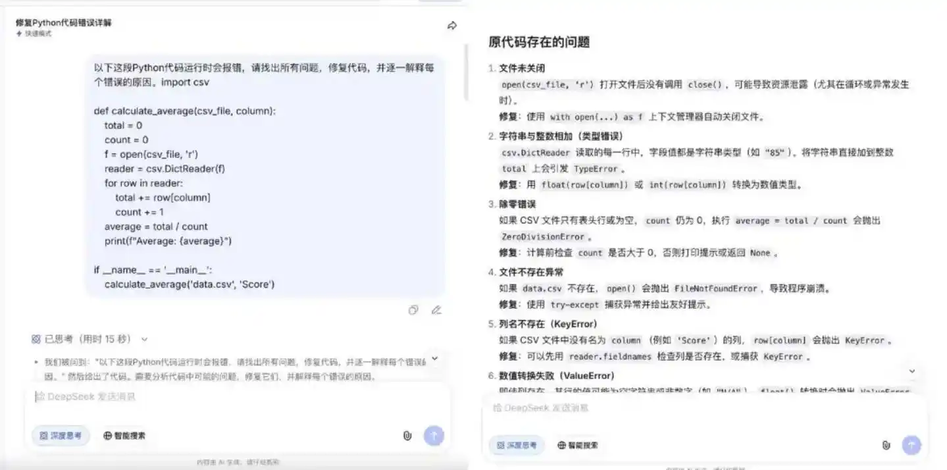Open the 修复Python代码错误详解 conversation title
The width and height of the screenshot is (947, 470).
click(x=64, y=22)
